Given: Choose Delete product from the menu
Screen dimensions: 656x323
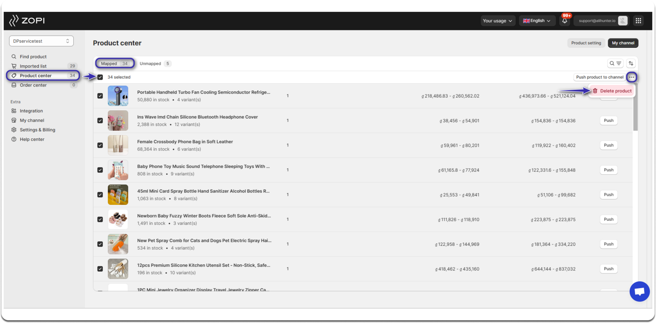Looking at the screenshot, I should pyautogui.click(x=612, y=91).
